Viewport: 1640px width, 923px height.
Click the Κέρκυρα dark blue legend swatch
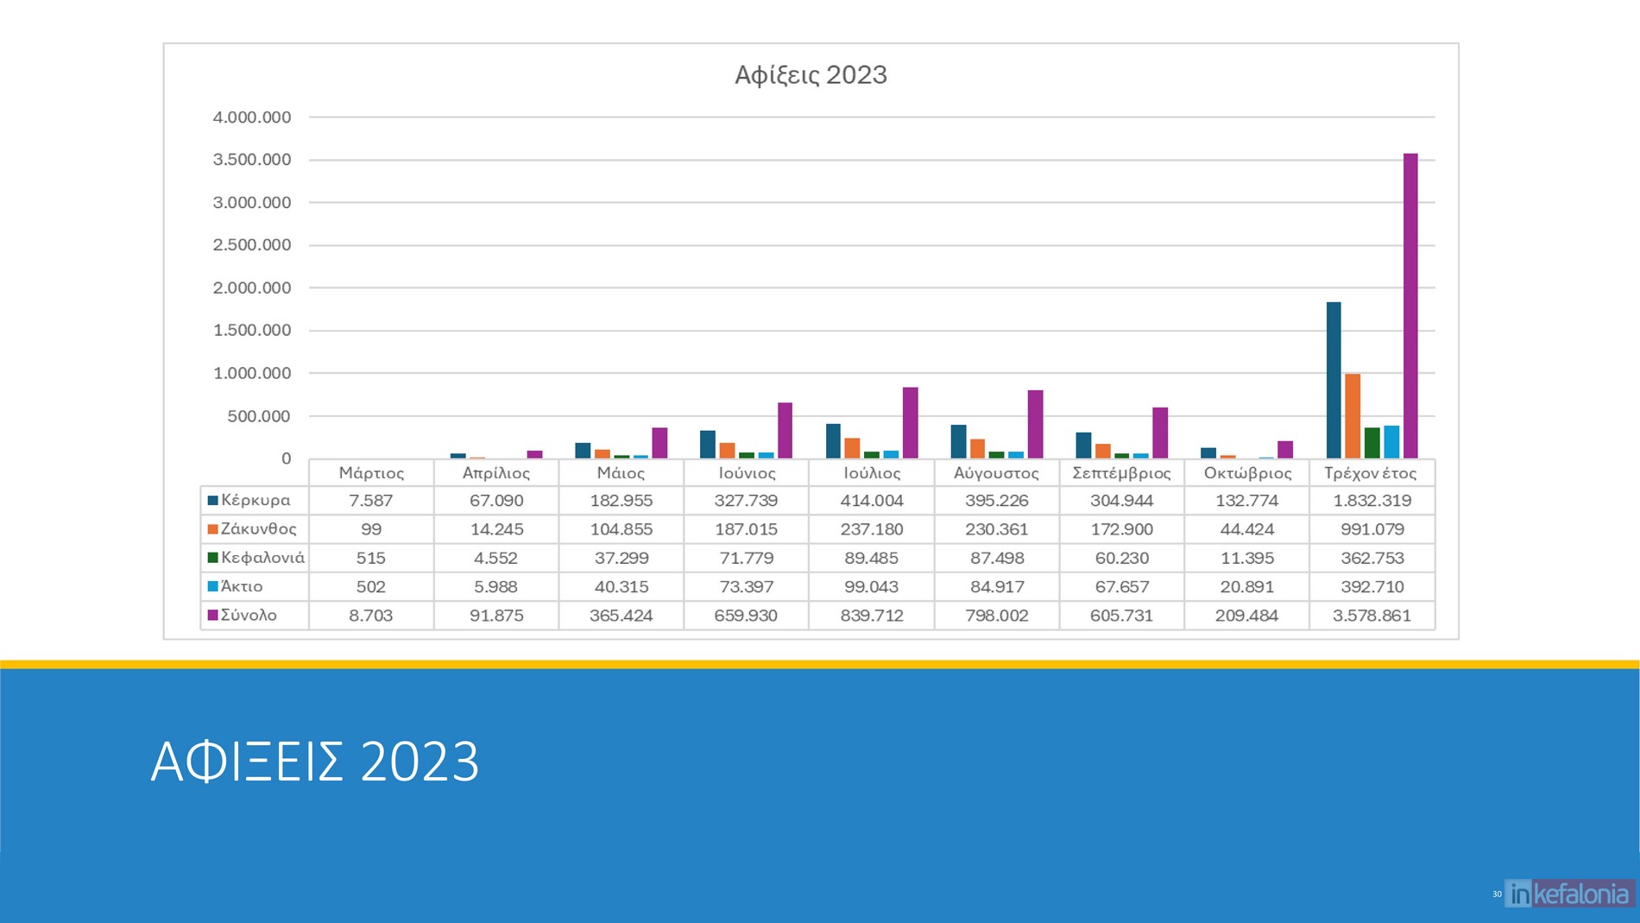coord(212,500)
